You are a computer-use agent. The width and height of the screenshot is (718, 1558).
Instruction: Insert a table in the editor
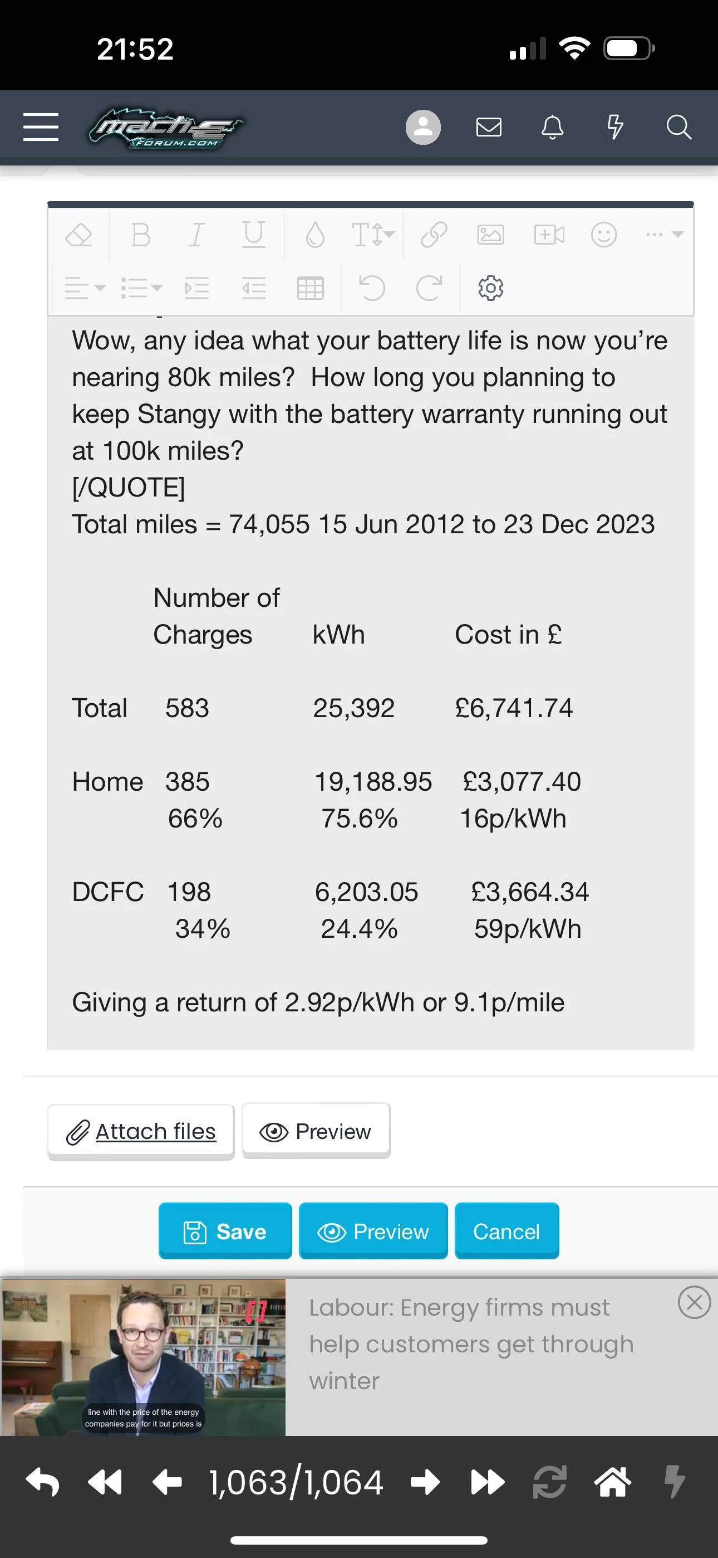pyautogui.click(x=311, y=288)
